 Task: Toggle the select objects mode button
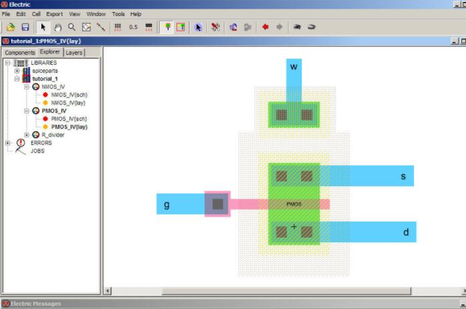coord(166,27)
